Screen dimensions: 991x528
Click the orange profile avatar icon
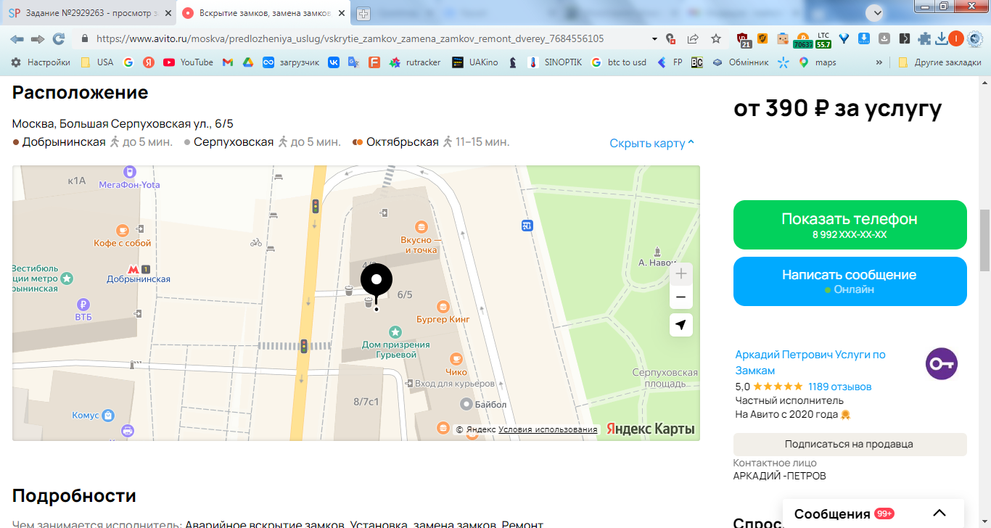click(956, 39)
